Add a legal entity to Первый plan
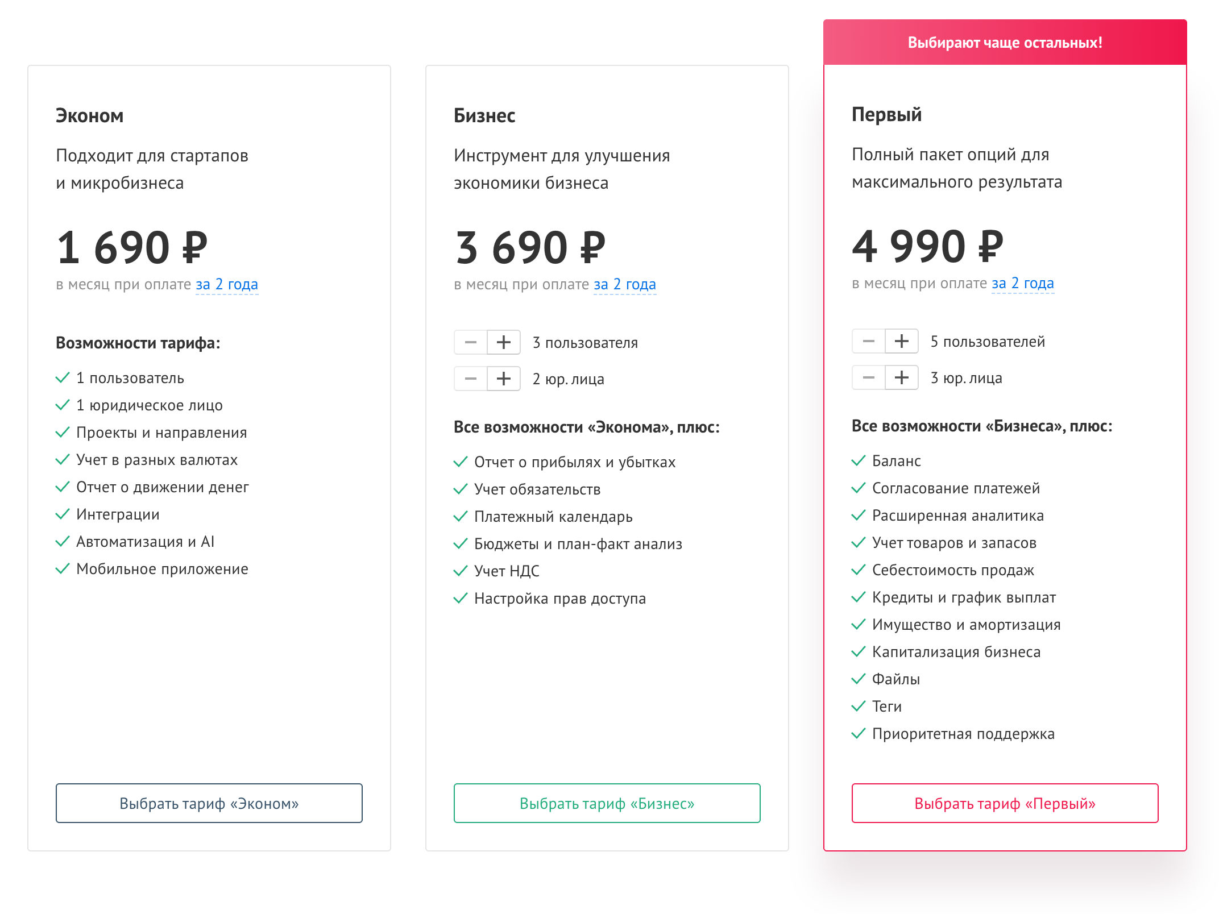The height and width of the screenshot is (914, 1219). 902,377
